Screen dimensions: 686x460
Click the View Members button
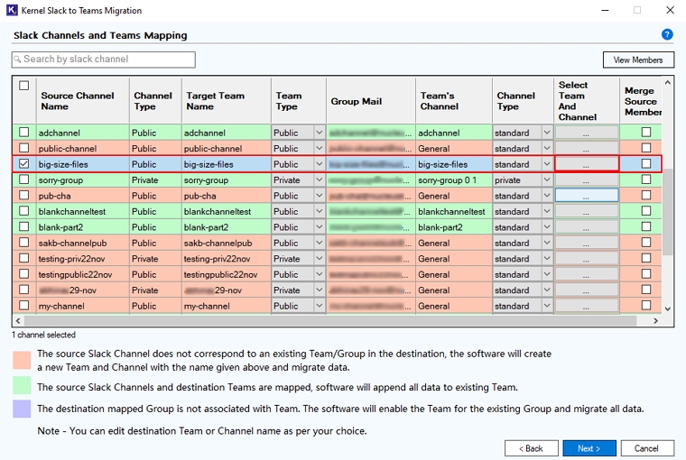pos(638,60)
